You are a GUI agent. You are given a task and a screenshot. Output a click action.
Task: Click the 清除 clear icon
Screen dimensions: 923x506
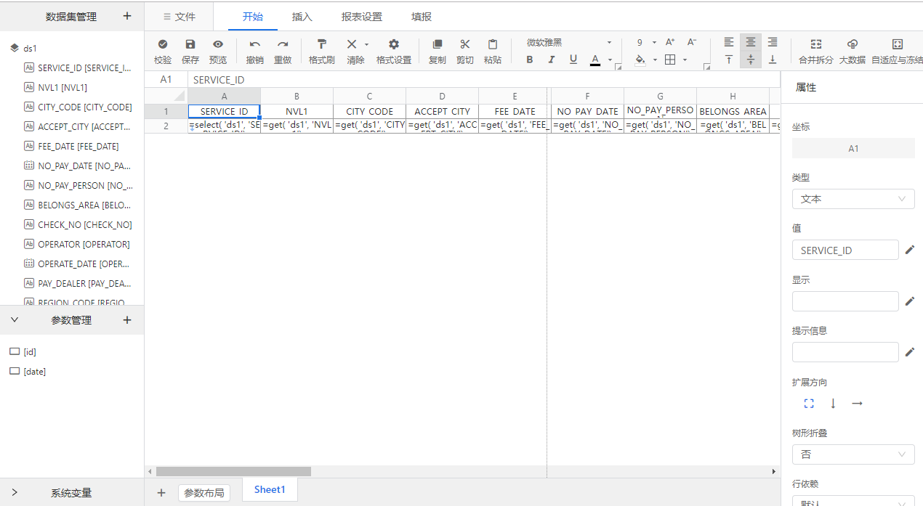pos(351,44)
